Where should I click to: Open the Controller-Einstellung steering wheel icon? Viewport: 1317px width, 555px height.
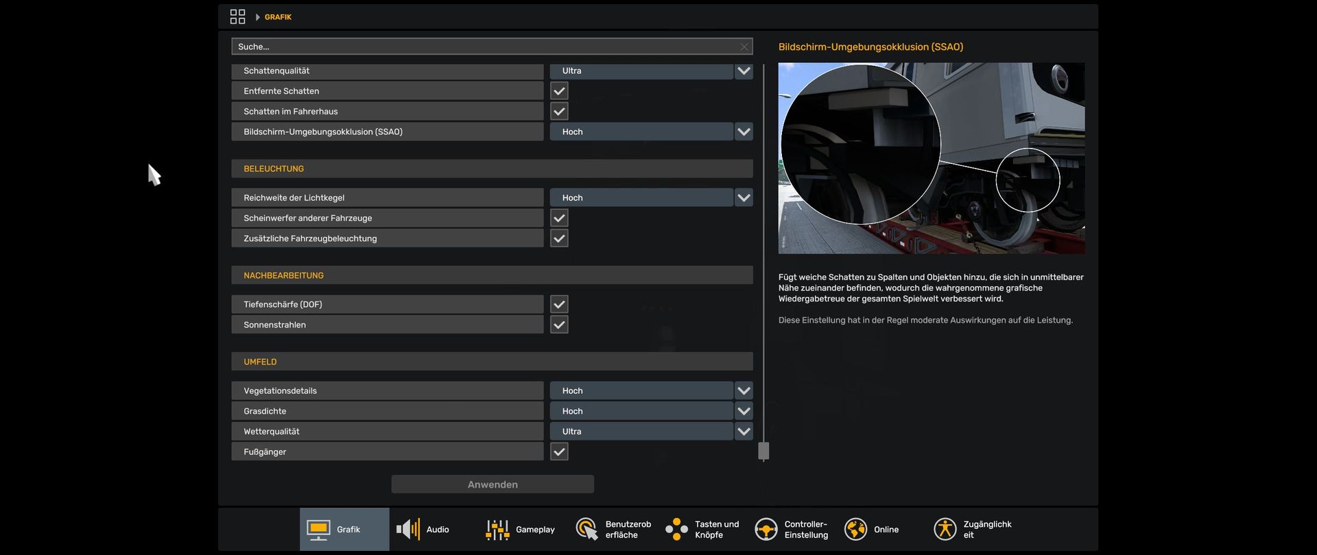click(766, 529)
